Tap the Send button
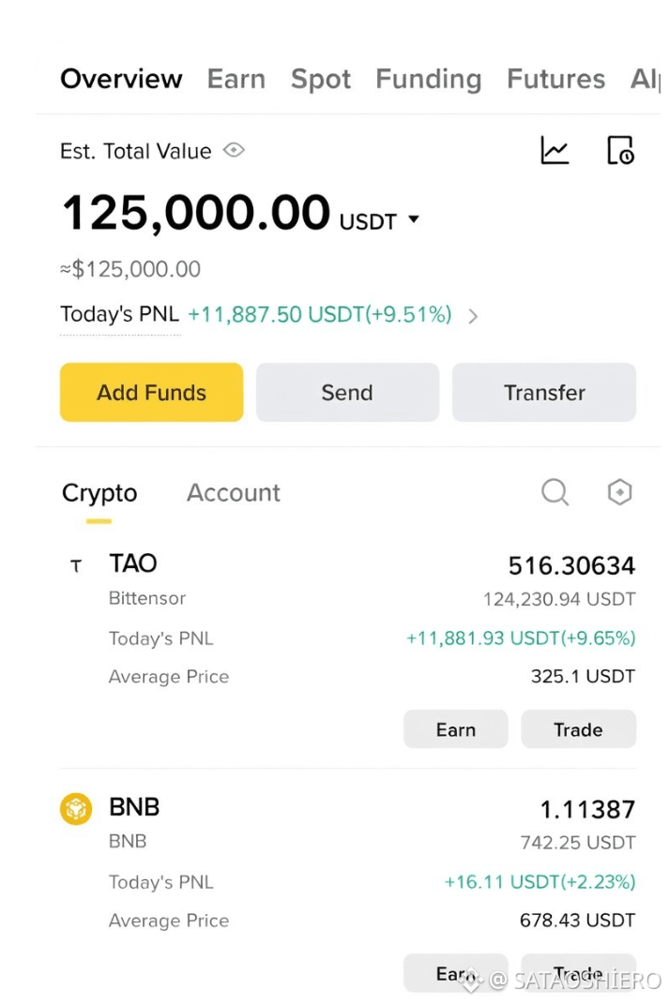 pyautogui.click(x=347, y=393)
